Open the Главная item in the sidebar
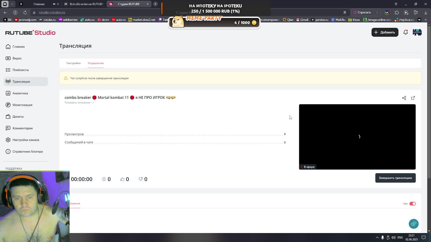This screenshot has width=431, height=242. point(26,47)
